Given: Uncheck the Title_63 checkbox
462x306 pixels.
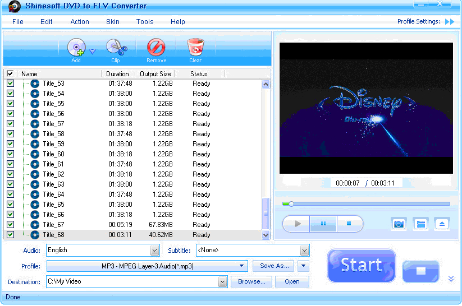Looking at the screenshot, I should tap(10, 184).
